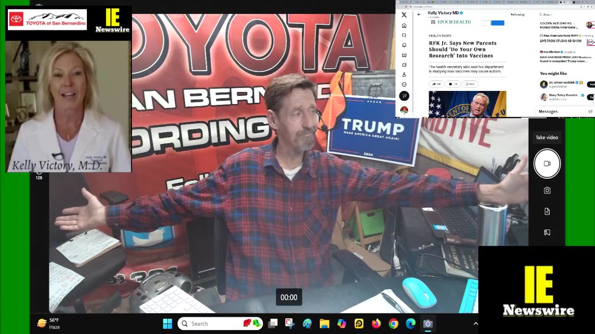Image resolution: width=595 pixels, height=334 pixels.
Task: Click blue button beside Epoch Health header
Action: tap(498, 23)
